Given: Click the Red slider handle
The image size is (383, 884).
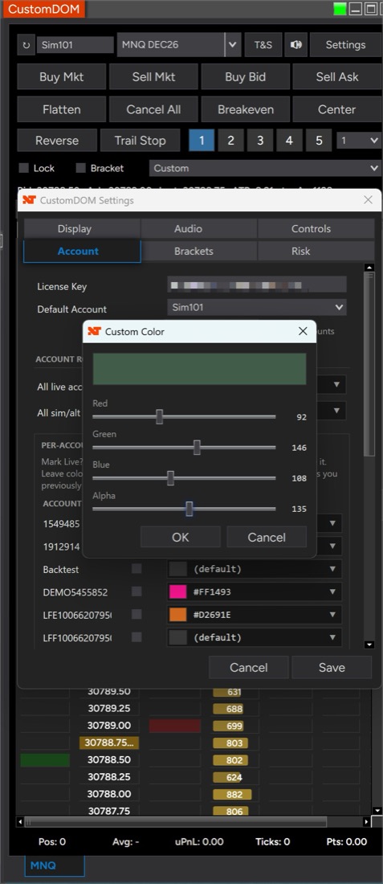Looking at the screenshot, I should [x=160, y=416].
